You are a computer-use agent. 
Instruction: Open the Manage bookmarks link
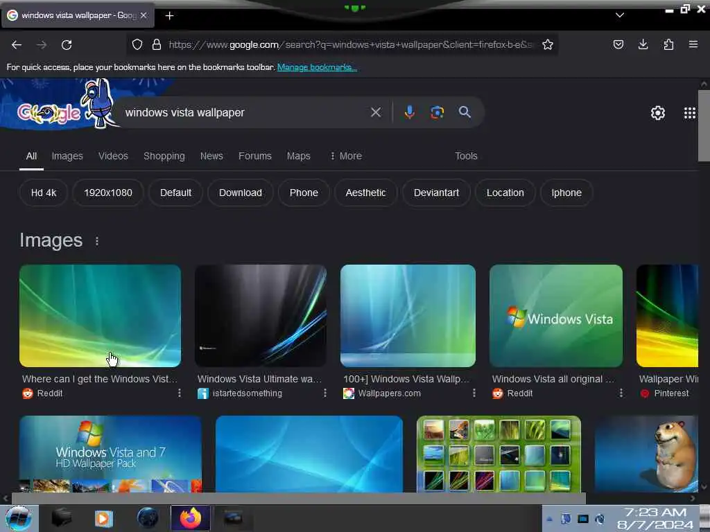coord(317,67)
